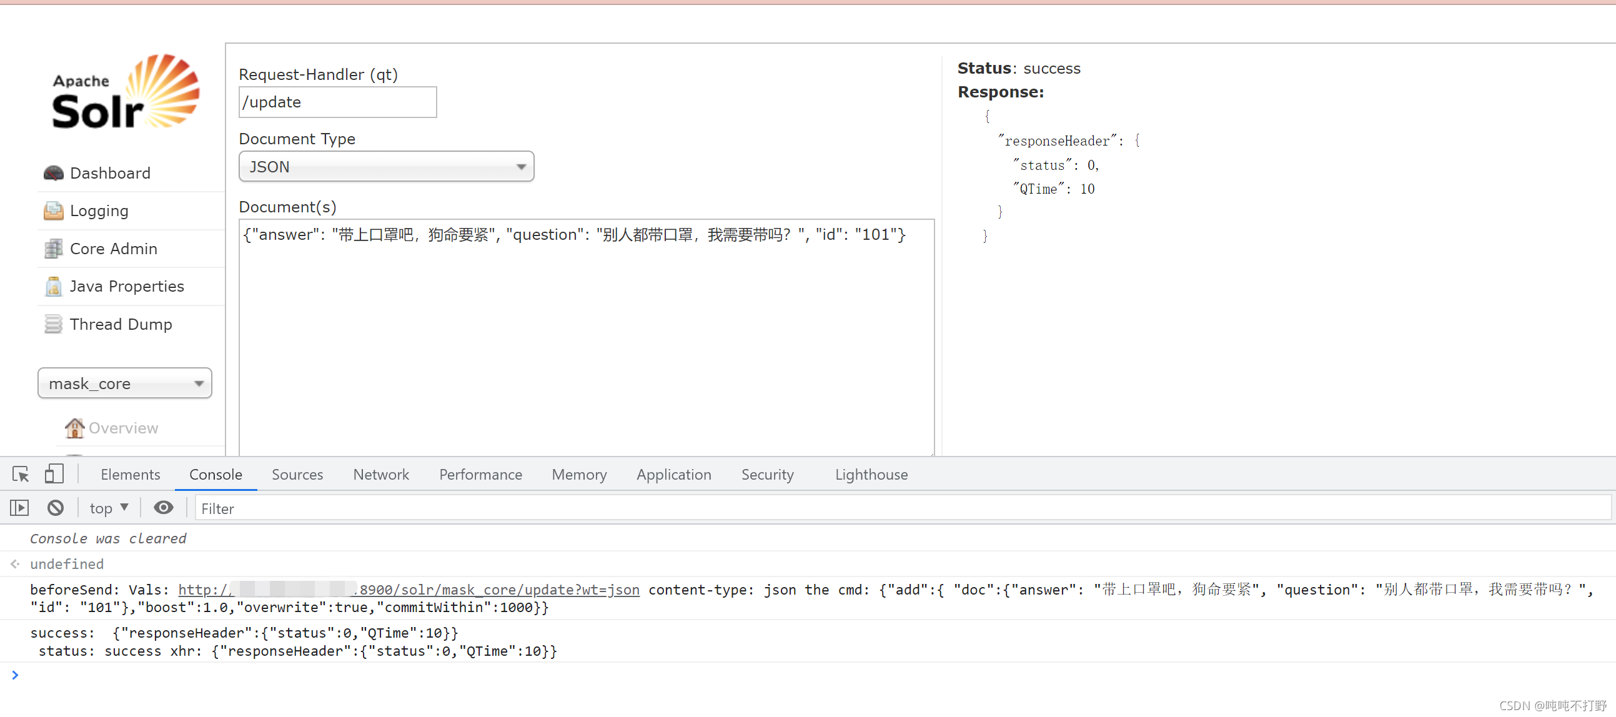Switch to the Performance tab
Viewport: 1616px width, 717px height.
coord(480,475)
